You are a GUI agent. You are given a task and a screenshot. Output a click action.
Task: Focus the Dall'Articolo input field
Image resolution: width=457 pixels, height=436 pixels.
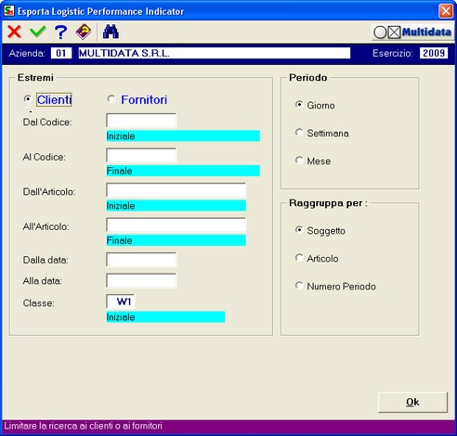176,190
